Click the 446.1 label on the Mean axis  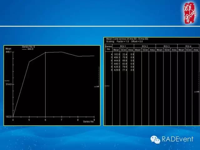(8, 52)
